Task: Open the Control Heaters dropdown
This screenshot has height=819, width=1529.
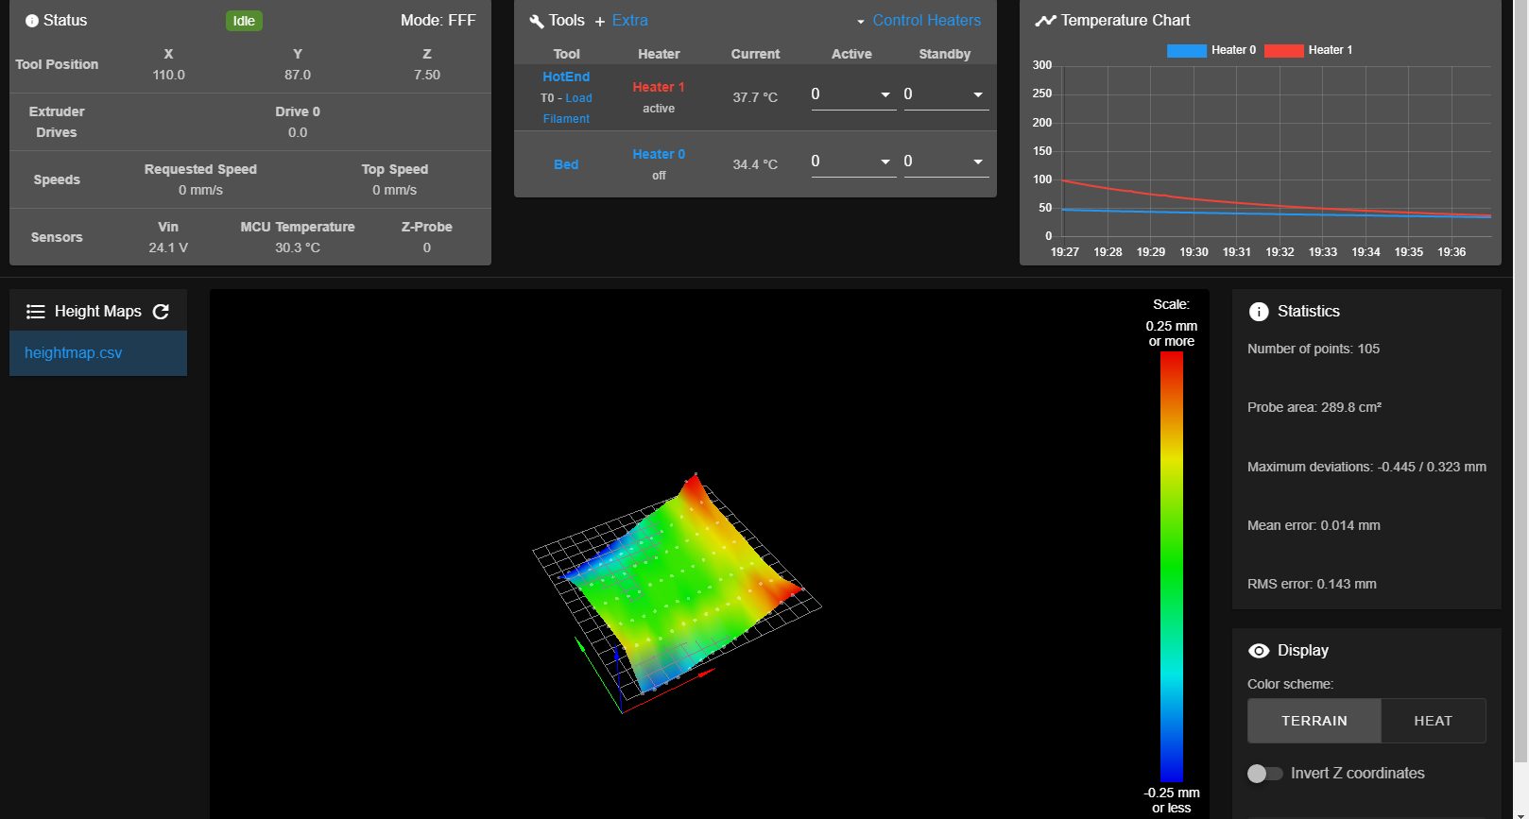Action: 919,21
